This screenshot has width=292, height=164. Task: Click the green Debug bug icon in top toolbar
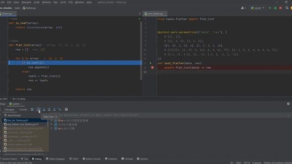275,8
